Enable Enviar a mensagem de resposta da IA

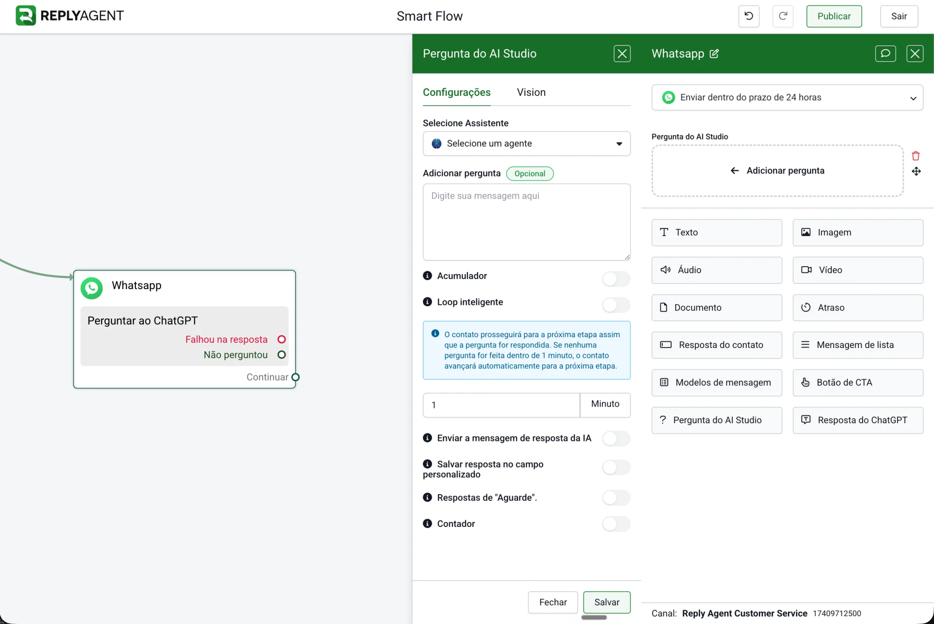[616, 439]
